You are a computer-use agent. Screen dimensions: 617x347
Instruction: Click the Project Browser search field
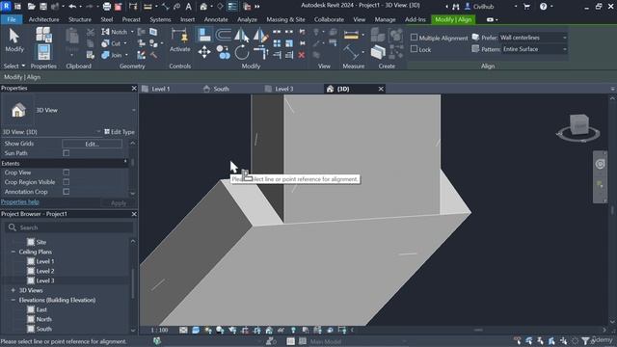tap(68, 227)
